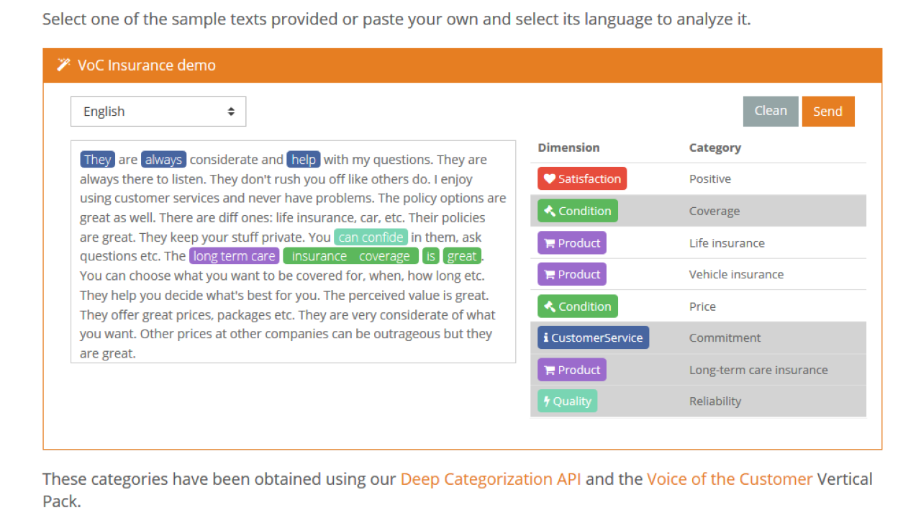Click the highlighted "long term care" phrase
The image size is (921, 518).
235,257
